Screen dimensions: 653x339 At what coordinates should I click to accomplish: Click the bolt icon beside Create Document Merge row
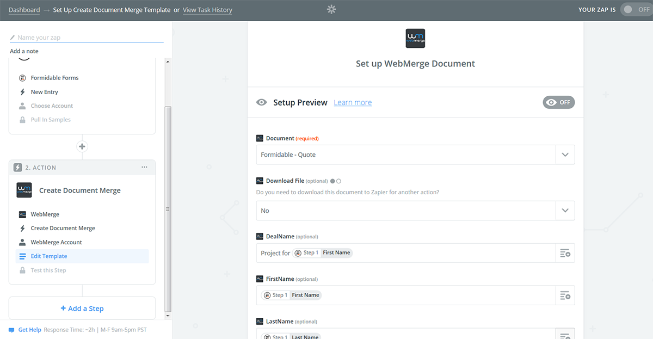click(22, 229)
